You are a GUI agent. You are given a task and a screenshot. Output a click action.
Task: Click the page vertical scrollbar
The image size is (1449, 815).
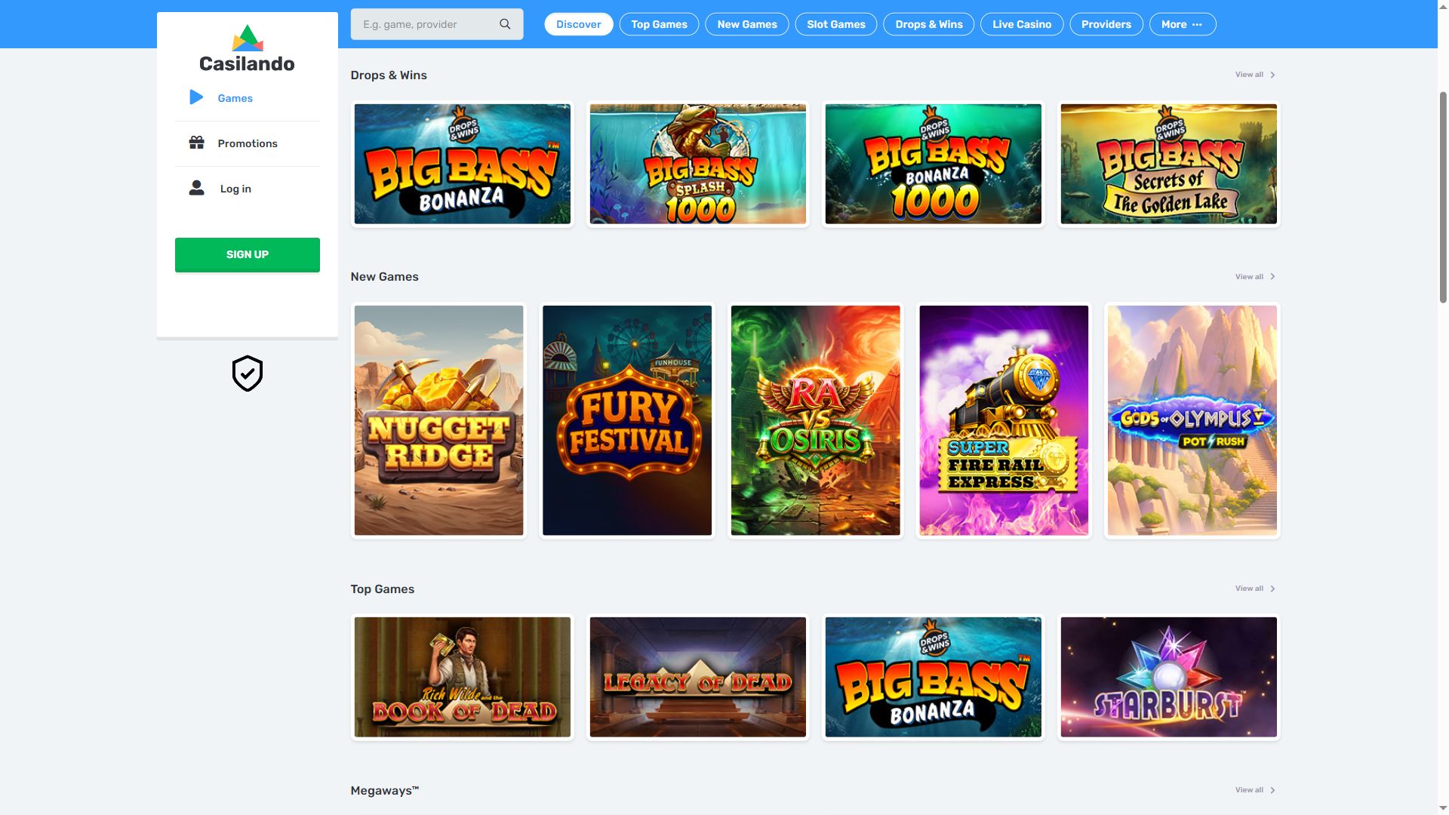1443,196
